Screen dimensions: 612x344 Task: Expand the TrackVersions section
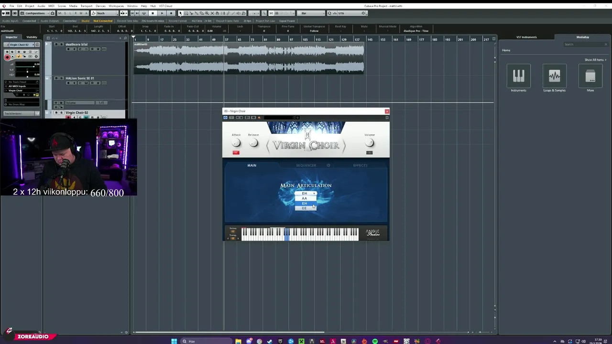click(x=22, y=114)
